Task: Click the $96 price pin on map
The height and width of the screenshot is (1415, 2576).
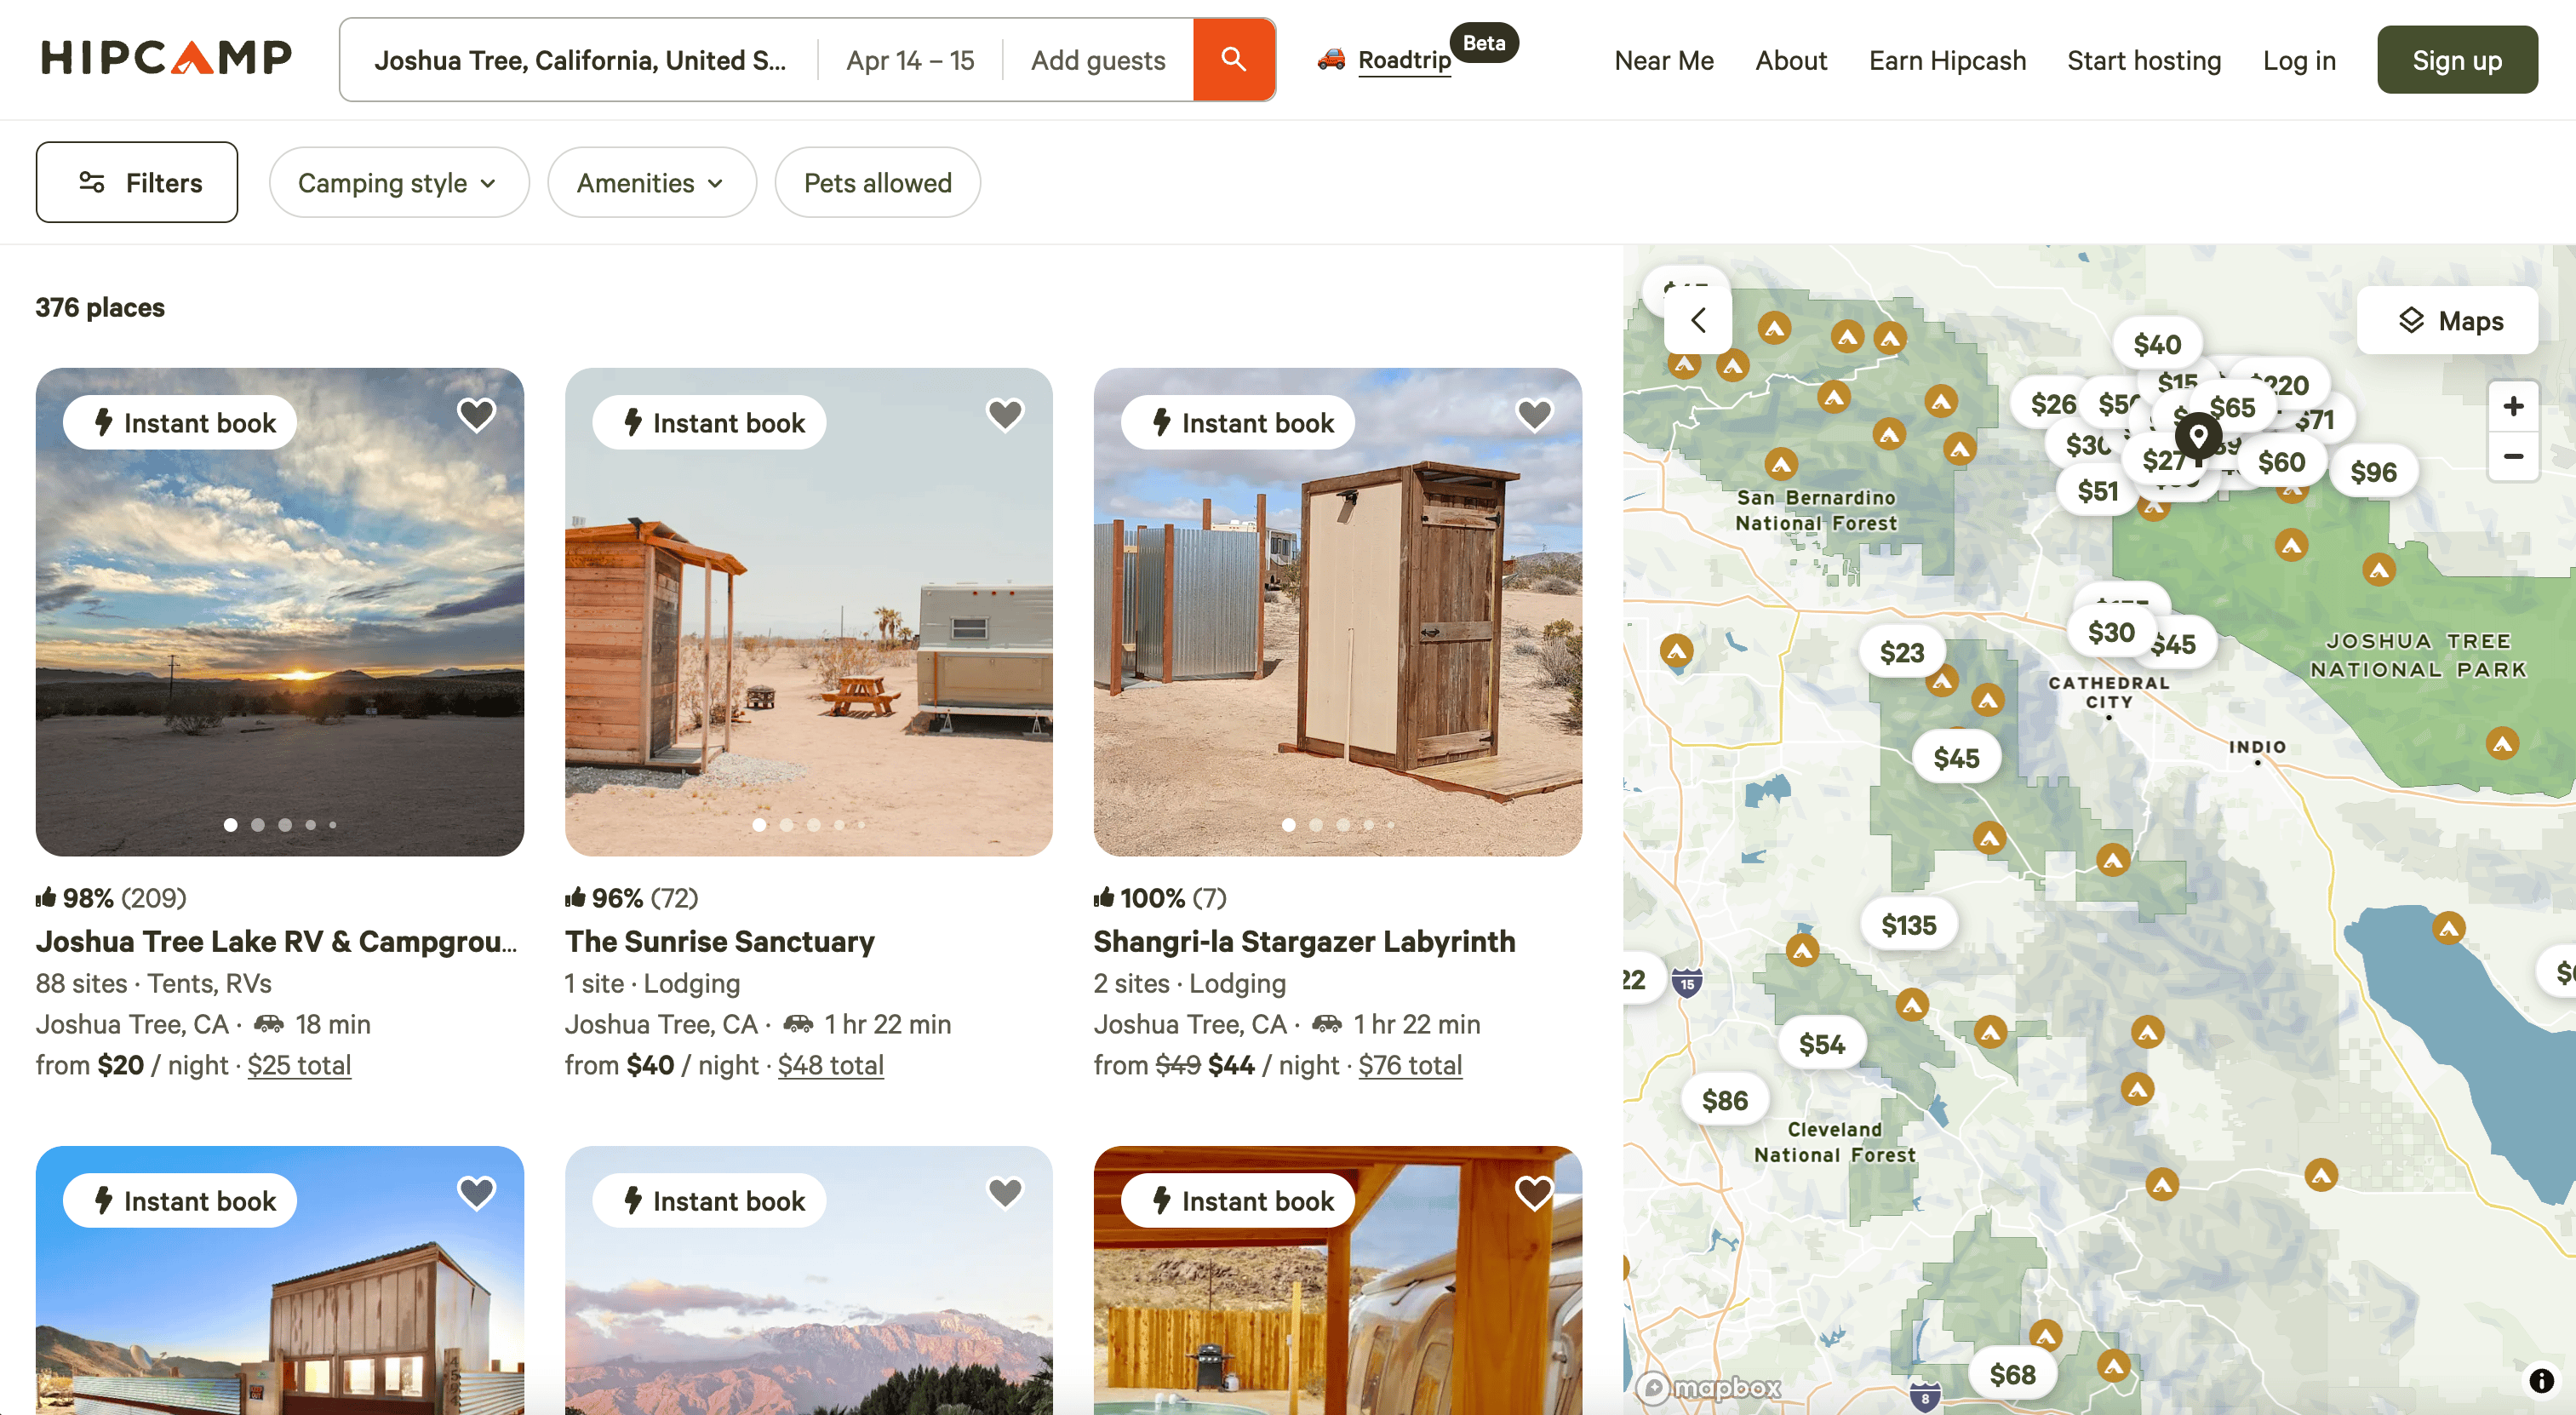Action: 2373,472
